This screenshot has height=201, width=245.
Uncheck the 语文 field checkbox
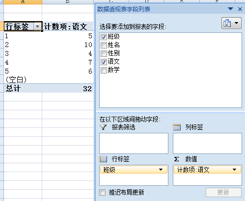coord(104,62)
